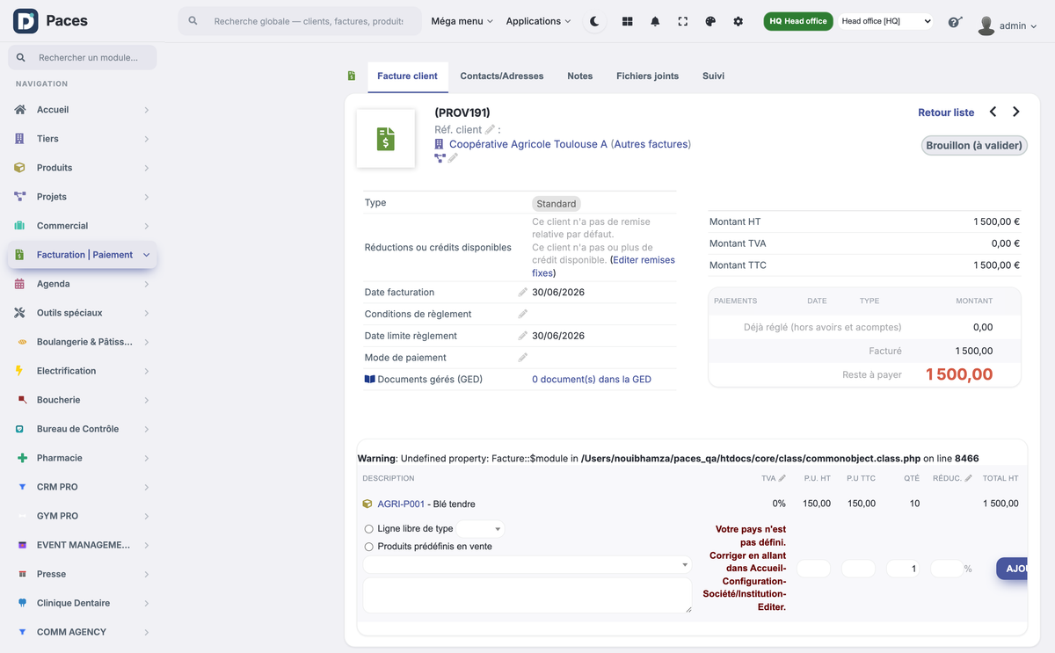Click the Autres factures link

(x=651, y=144)
